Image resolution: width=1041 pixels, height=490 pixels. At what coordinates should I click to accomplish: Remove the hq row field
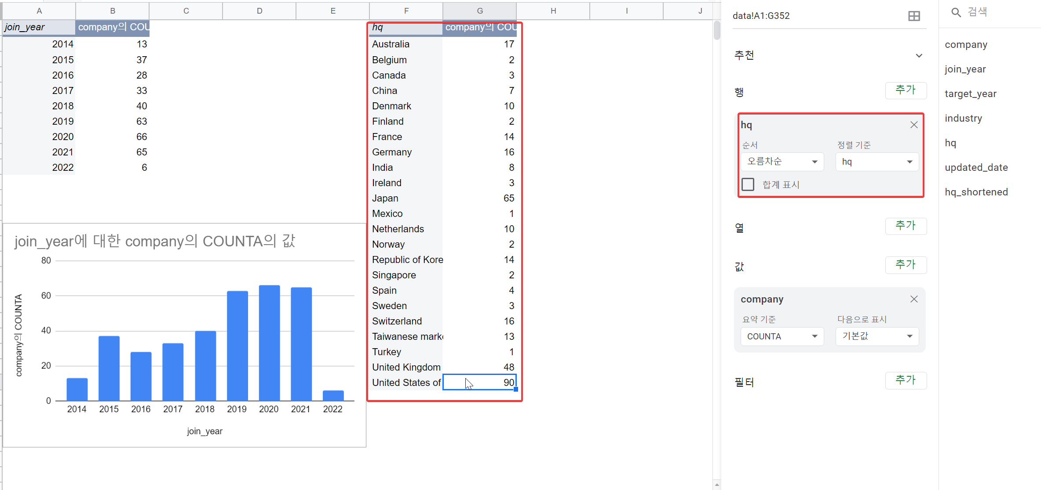click(914, 125)
